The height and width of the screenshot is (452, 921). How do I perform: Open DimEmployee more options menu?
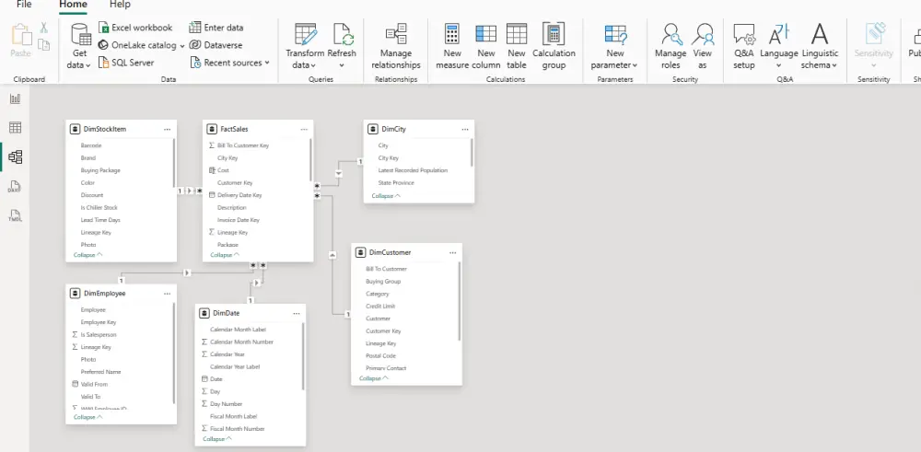[168, 293]
